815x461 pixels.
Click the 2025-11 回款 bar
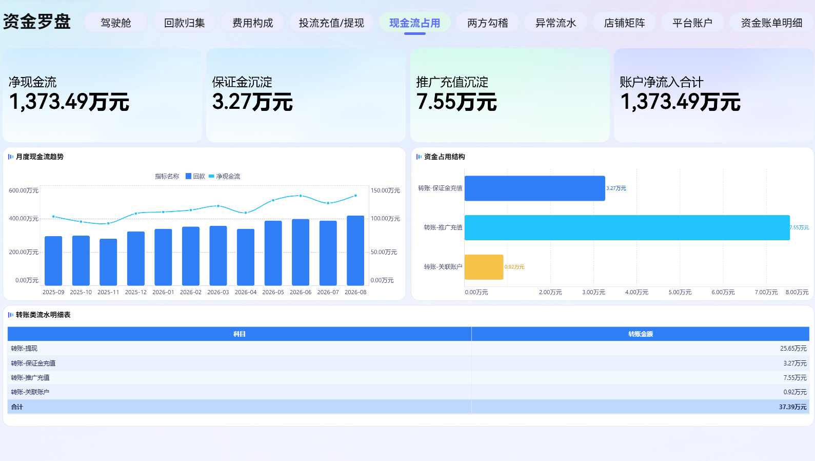click(108, 262)
